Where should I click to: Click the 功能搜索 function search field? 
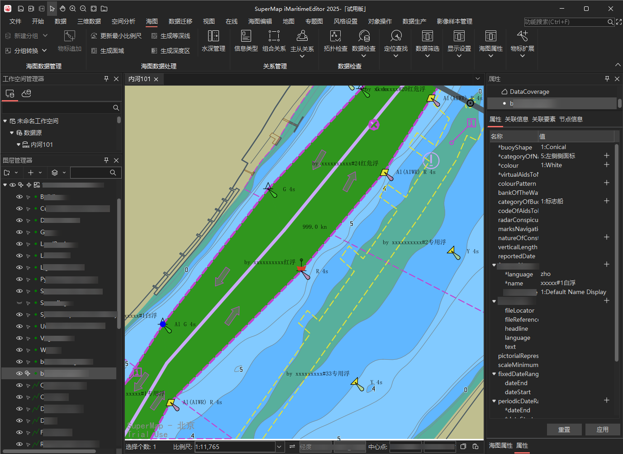click(x=565, y=22)
